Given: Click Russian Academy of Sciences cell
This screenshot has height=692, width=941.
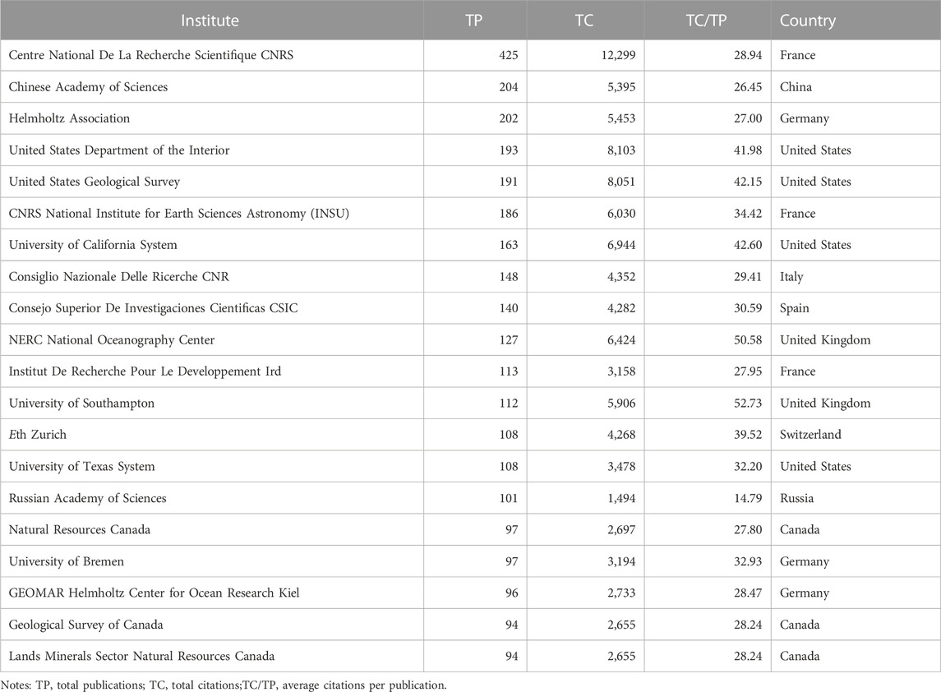Looking at the screenshot, I should pyautogui.click(x=88, y=498).
